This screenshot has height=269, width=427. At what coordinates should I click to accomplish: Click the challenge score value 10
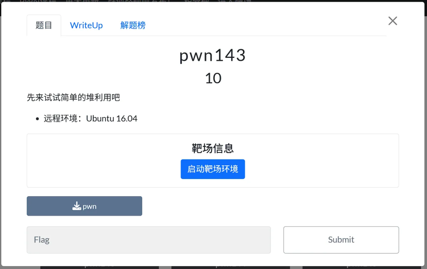[x=213, y=78]
